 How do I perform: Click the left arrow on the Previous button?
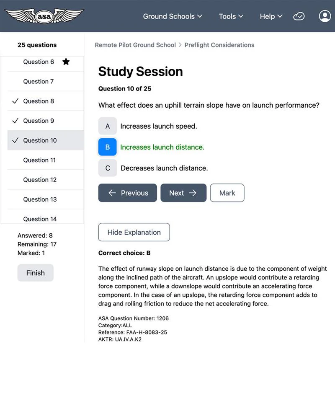112,193
